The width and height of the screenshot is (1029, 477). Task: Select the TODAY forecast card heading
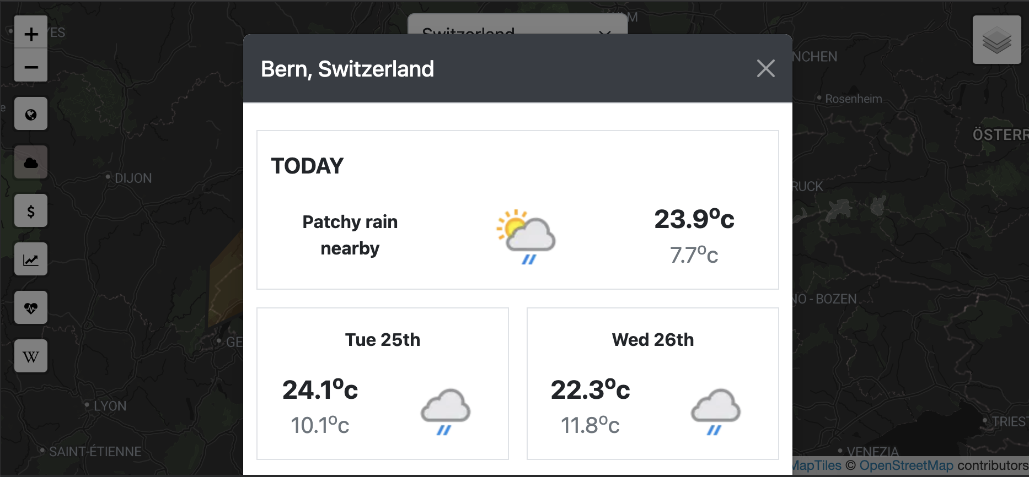(x=307, y=166)
